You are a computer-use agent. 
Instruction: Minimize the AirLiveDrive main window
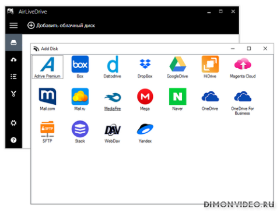pyautogui.click(x=209, y=12)
